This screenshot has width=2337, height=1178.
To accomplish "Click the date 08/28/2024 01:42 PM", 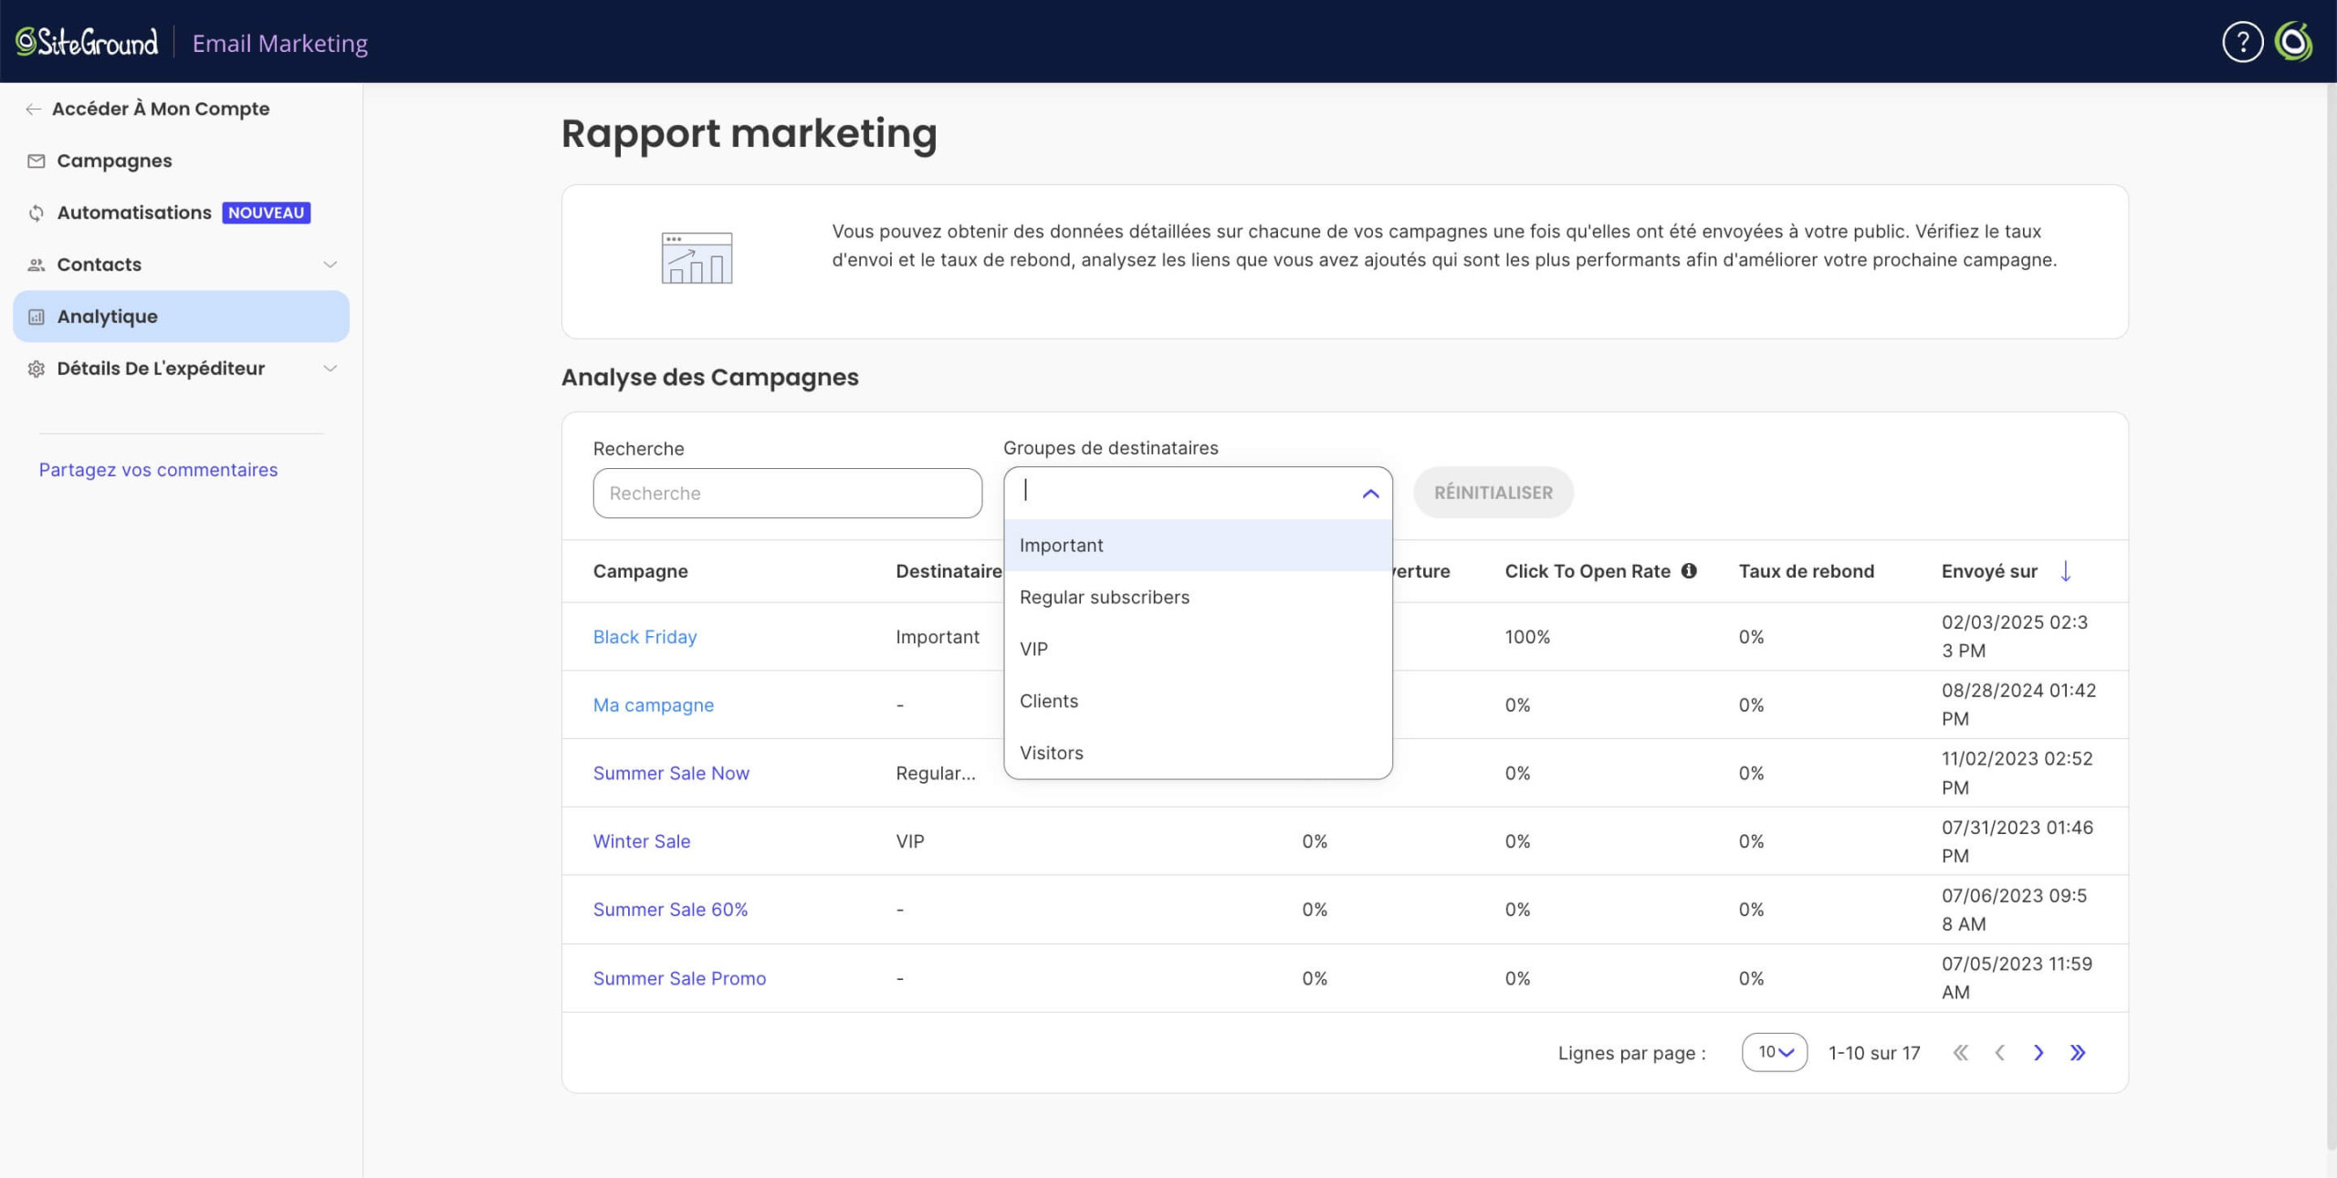I will [x=2018, y=704].
